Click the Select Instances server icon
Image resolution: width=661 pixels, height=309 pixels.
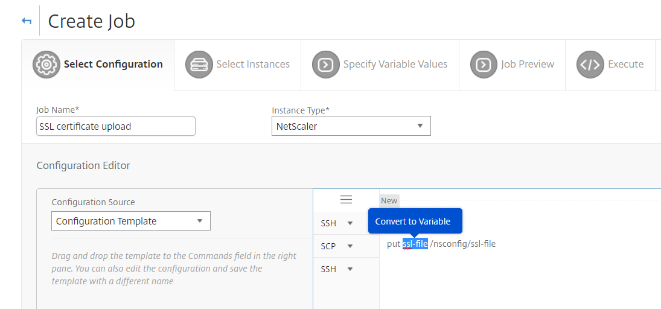[x=199, y=65]
